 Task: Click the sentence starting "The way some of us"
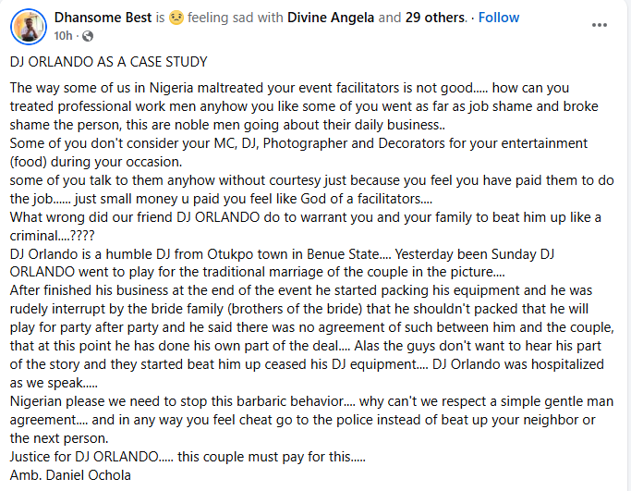(277, 88)
